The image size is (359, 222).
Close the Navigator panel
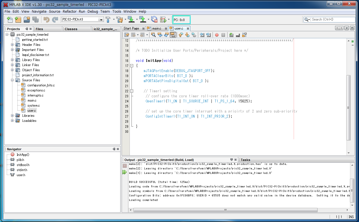pos(118,149)
